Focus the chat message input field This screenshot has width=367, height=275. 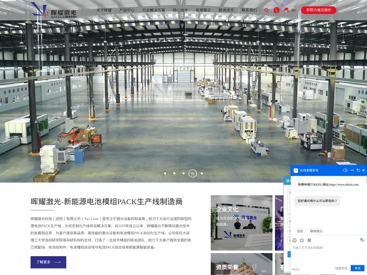click(x=328, y=254)
